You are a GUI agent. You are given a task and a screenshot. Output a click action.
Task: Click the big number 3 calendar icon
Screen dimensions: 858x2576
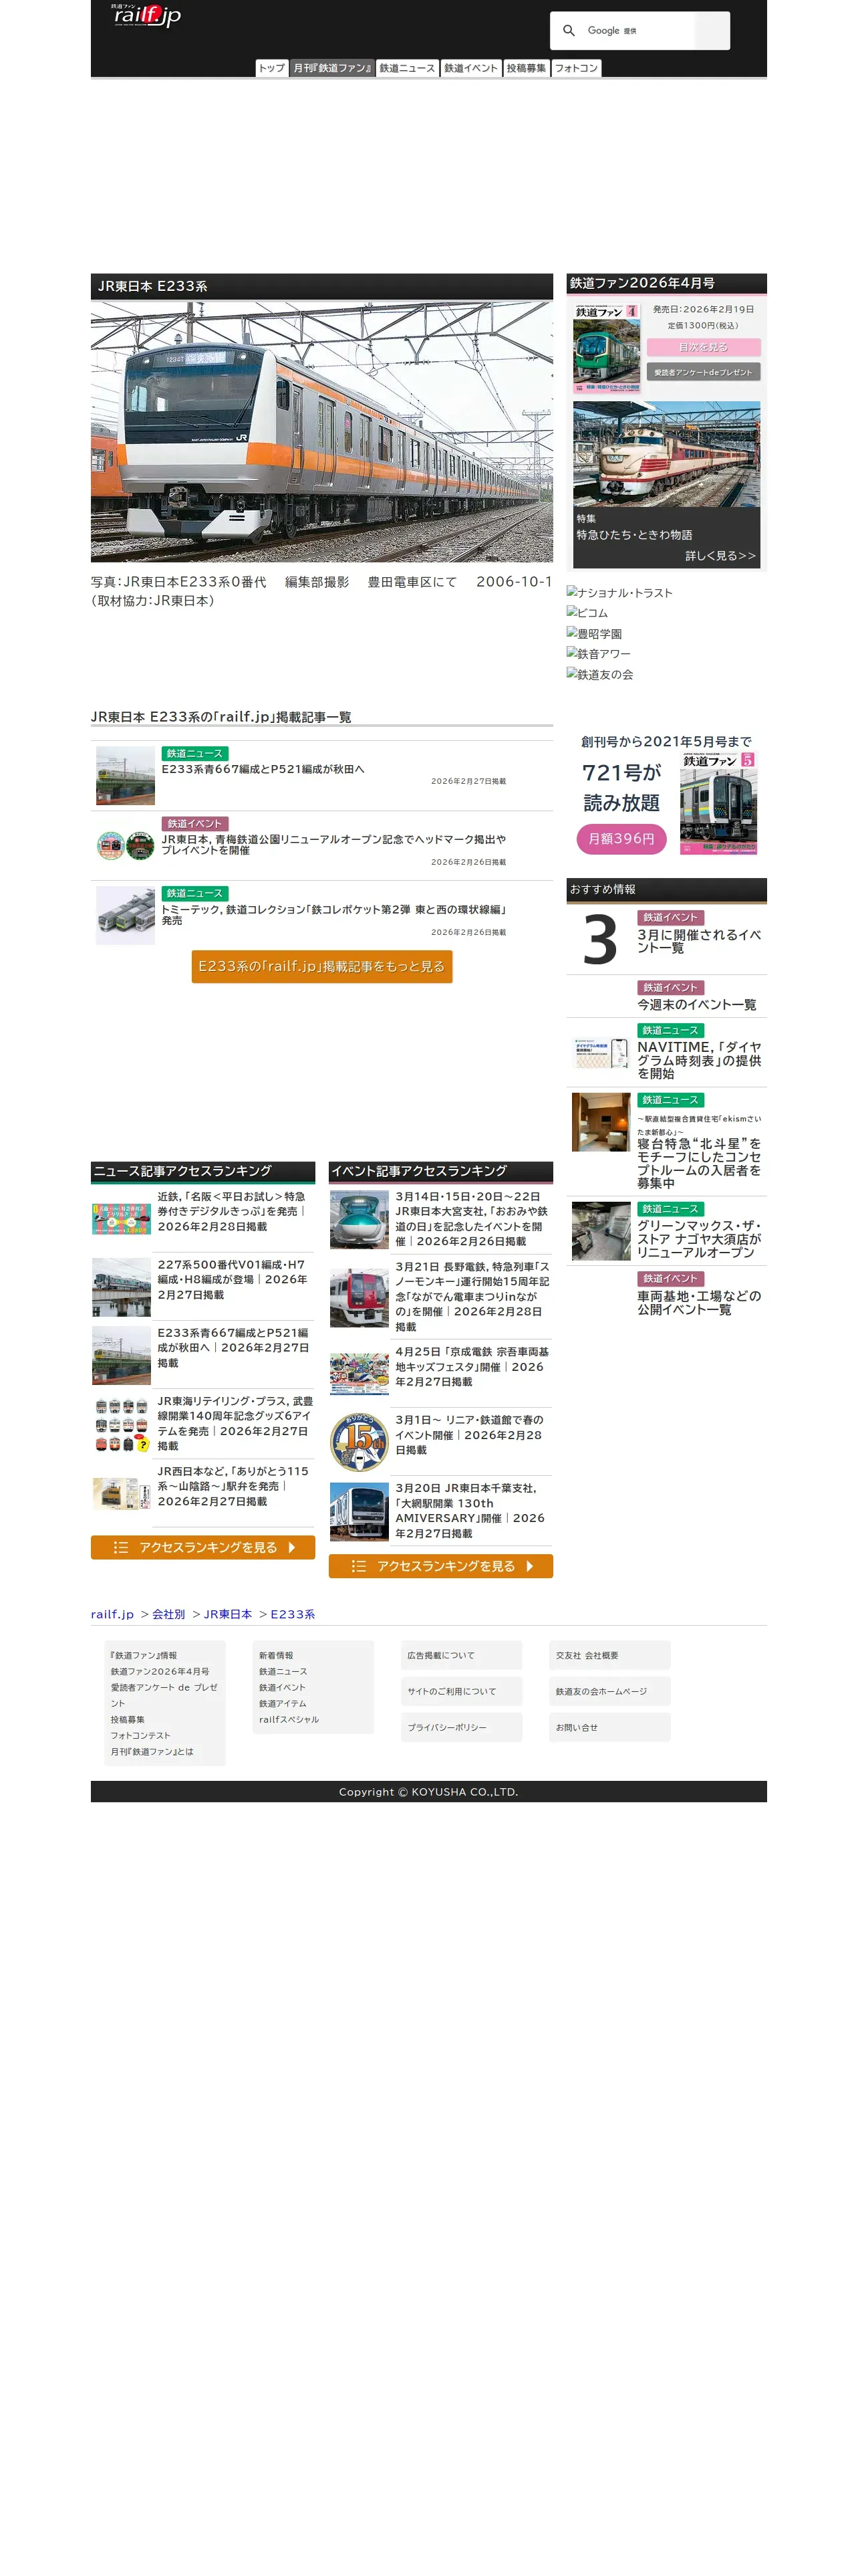600,940
